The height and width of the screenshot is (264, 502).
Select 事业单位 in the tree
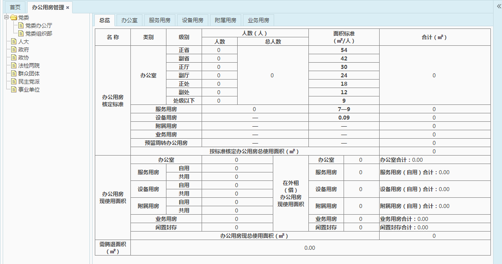[29, 89]
